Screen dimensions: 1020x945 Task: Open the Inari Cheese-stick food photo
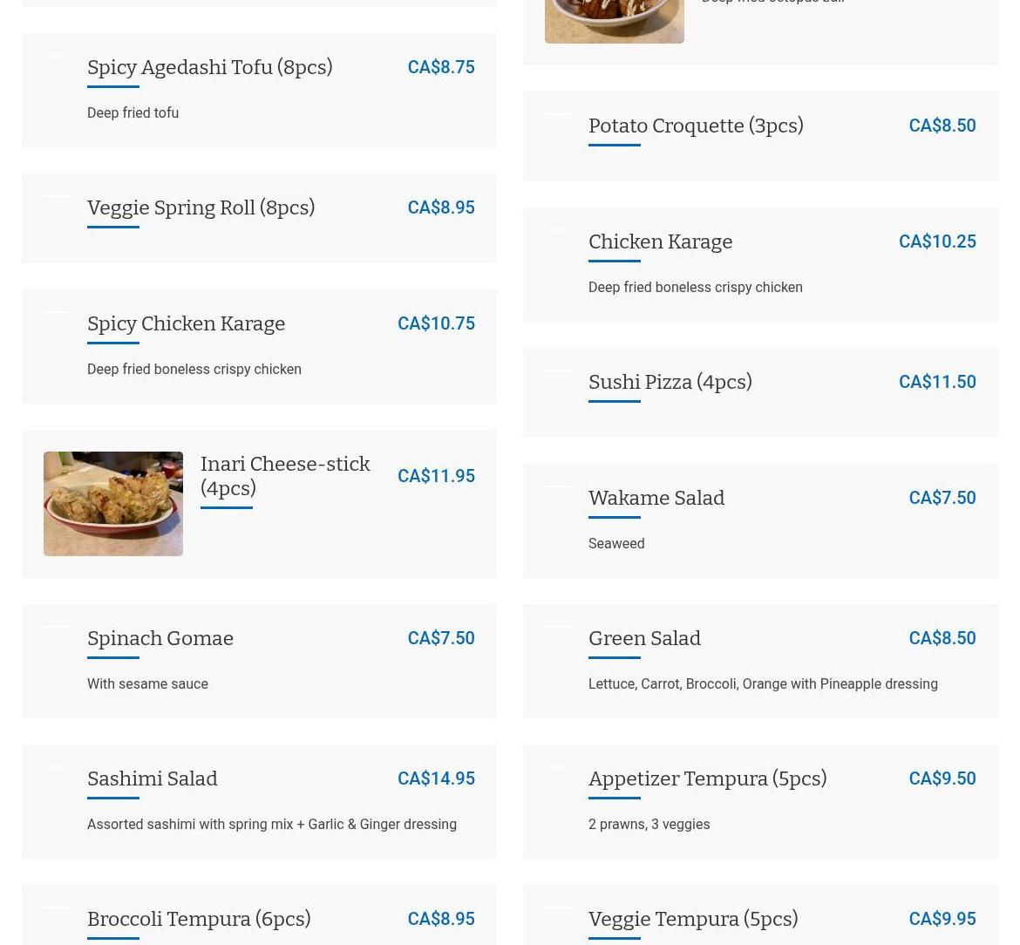coord(113,503)
